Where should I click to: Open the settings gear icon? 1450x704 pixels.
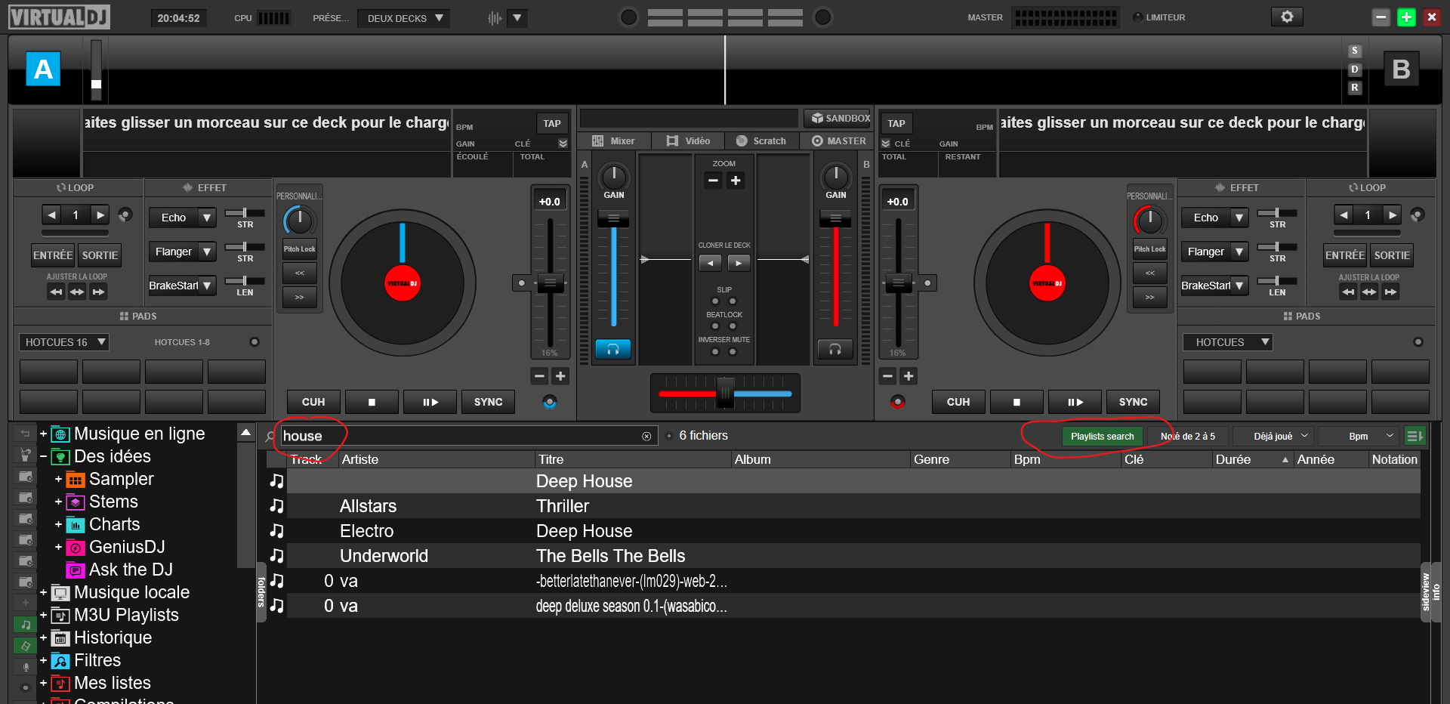(1287, 17)
